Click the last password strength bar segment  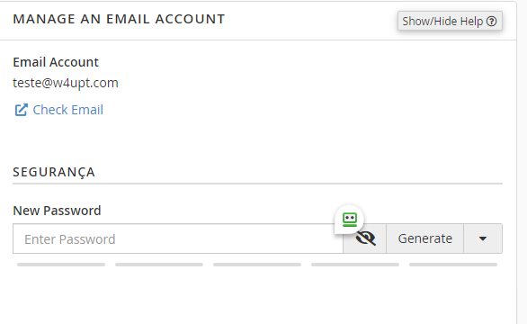pyautogui.click(x=453, y=265)
